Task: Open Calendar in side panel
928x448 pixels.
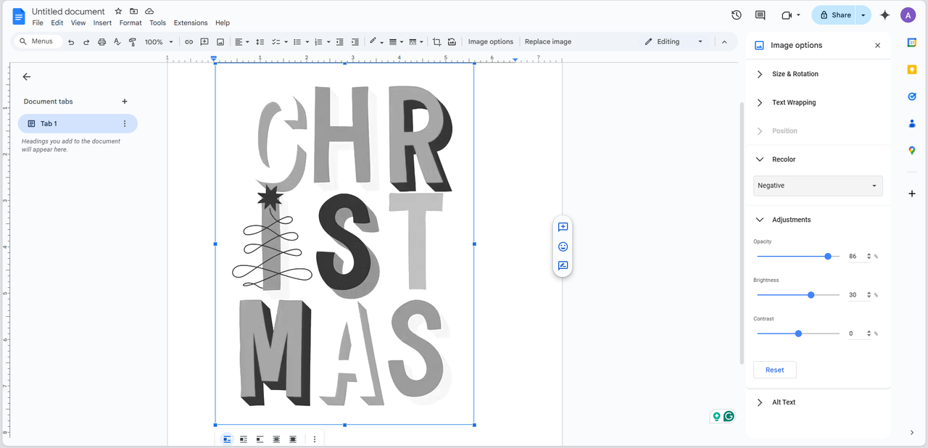Action: coord(912,43)
